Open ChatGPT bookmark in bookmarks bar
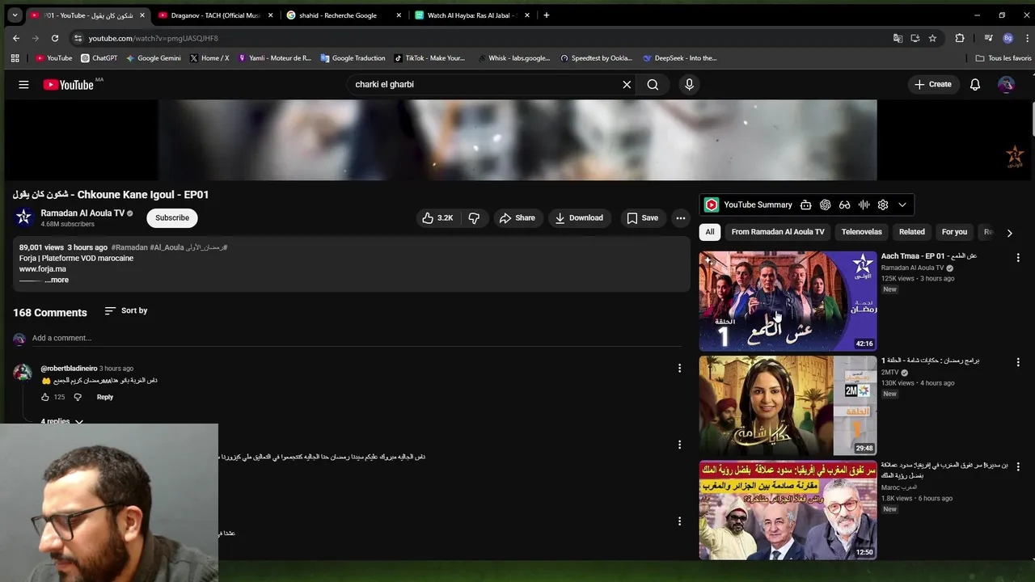The width and height of the screenshot is (1035, 582). (x=99, y=58)
